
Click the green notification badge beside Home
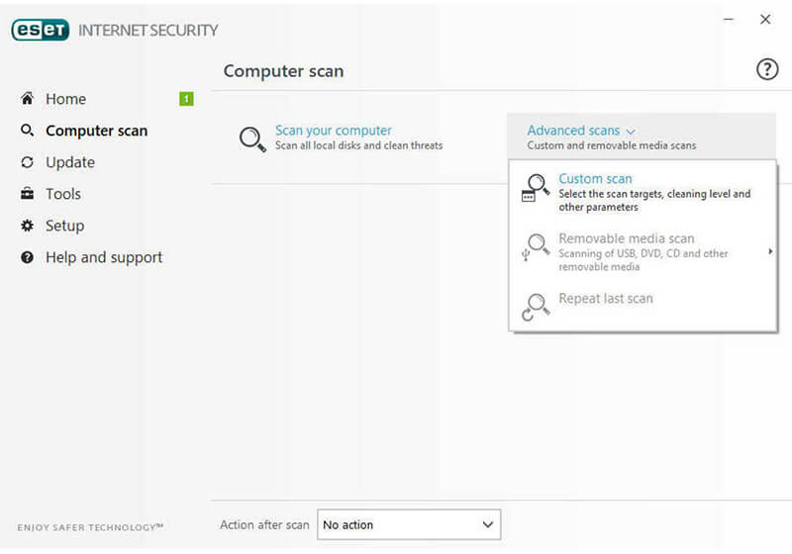pos(186,99)
